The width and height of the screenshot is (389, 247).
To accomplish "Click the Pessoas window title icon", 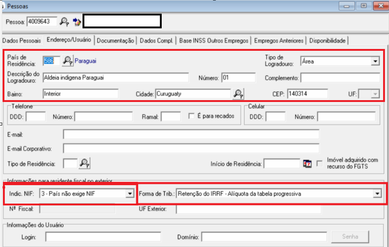I will pyautogui.click(x=3, y=6).
